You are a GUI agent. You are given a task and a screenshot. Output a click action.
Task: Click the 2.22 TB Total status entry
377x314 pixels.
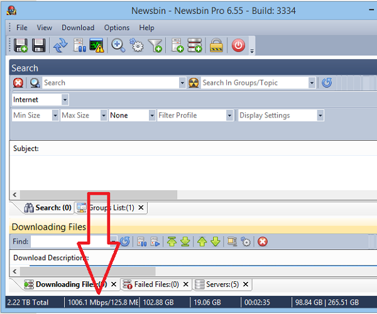[x=28, y=302]
